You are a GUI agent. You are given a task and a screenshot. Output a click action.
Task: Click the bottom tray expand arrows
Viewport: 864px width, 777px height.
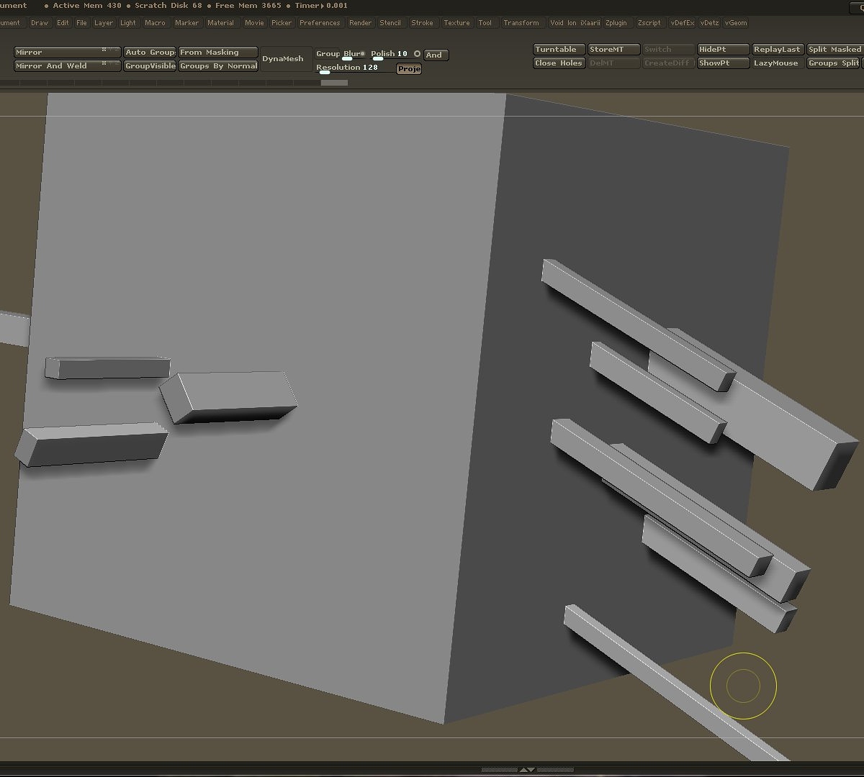pos(526,770)
